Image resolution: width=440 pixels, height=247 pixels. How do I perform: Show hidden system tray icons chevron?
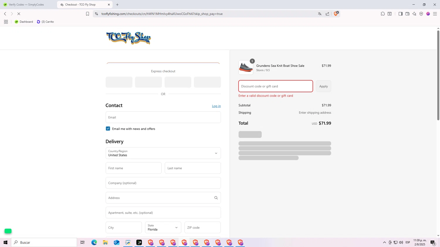[x=385, y=242]
